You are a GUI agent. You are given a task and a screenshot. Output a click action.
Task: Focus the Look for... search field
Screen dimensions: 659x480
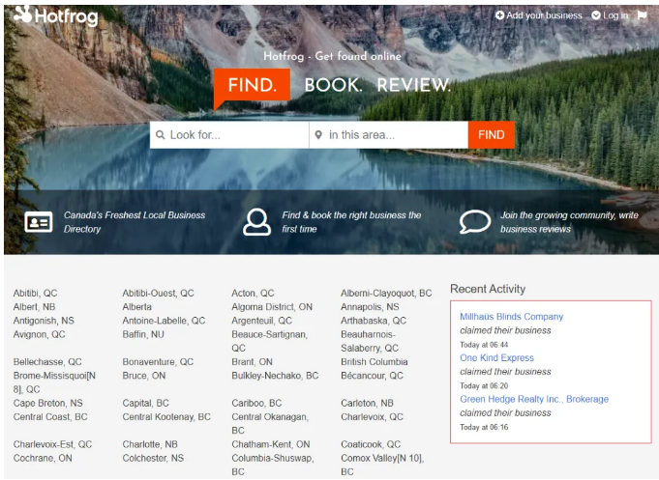pos(236,135)
